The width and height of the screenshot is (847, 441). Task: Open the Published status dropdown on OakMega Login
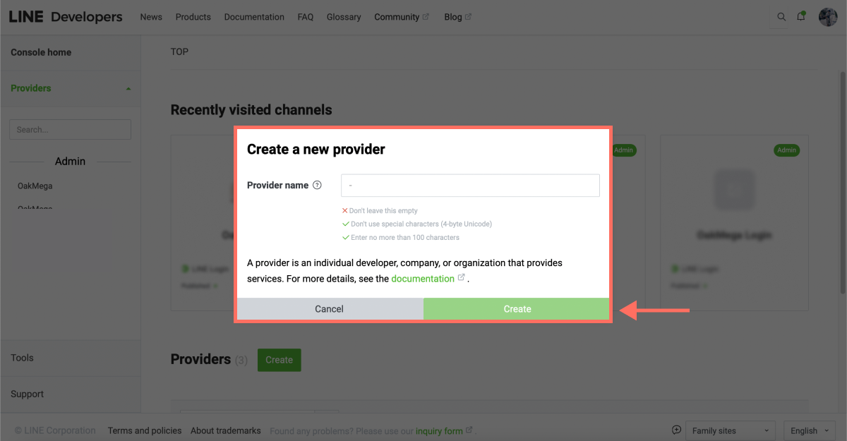(687, 286)
